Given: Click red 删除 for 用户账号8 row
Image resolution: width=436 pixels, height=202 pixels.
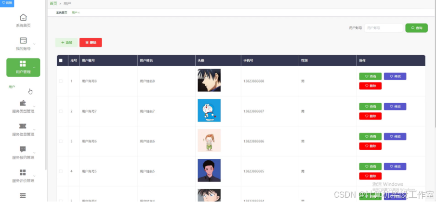Looking at the screenshot, I should [370, 86].
